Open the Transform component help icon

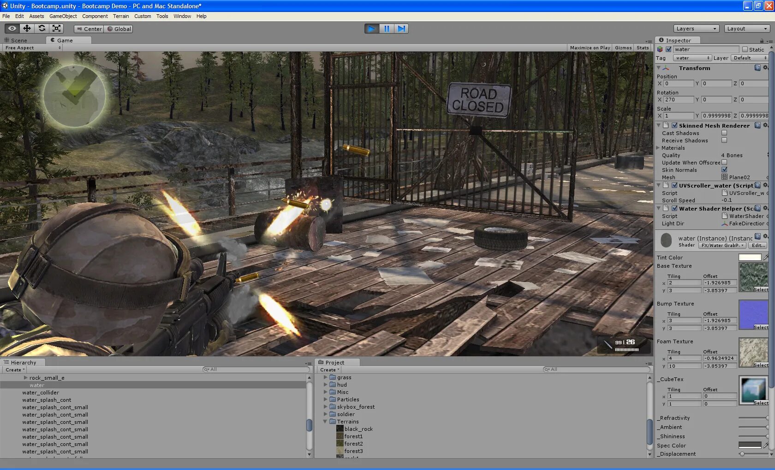[757, 68]
